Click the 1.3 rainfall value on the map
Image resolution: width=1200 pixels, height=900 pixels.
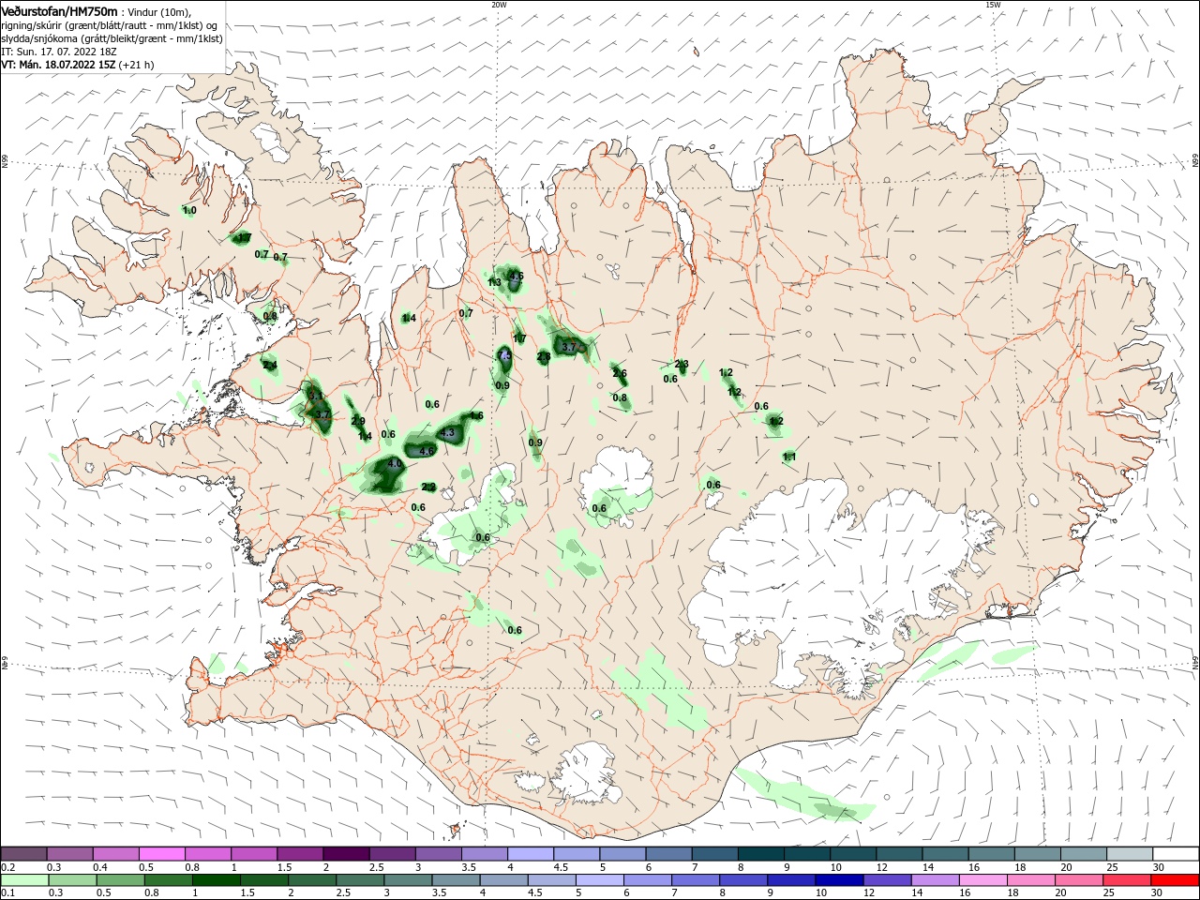coord(494,282)
